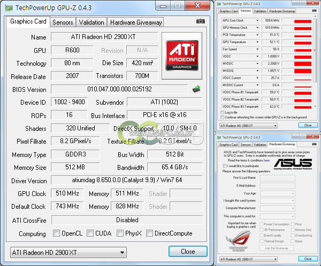Tick the Memory Size checkbox in giveaway form
Screen dimensions: 321x266
click(293, 230)
